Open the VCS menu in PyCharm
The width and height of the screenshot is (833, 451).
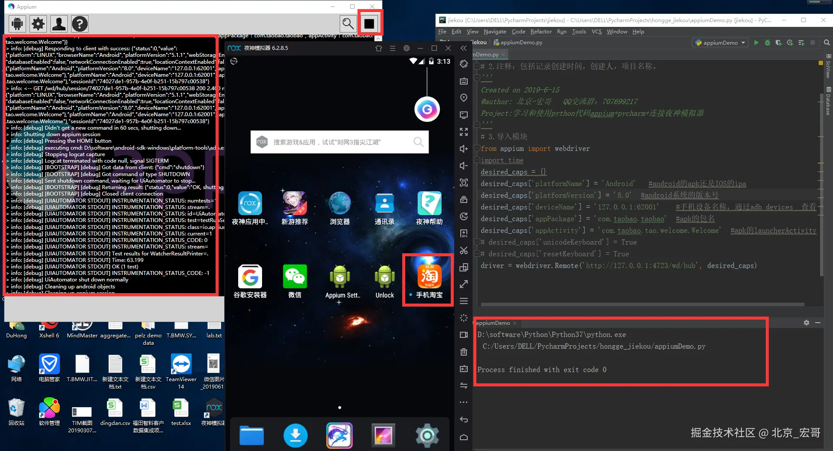[x=597, y=32]
